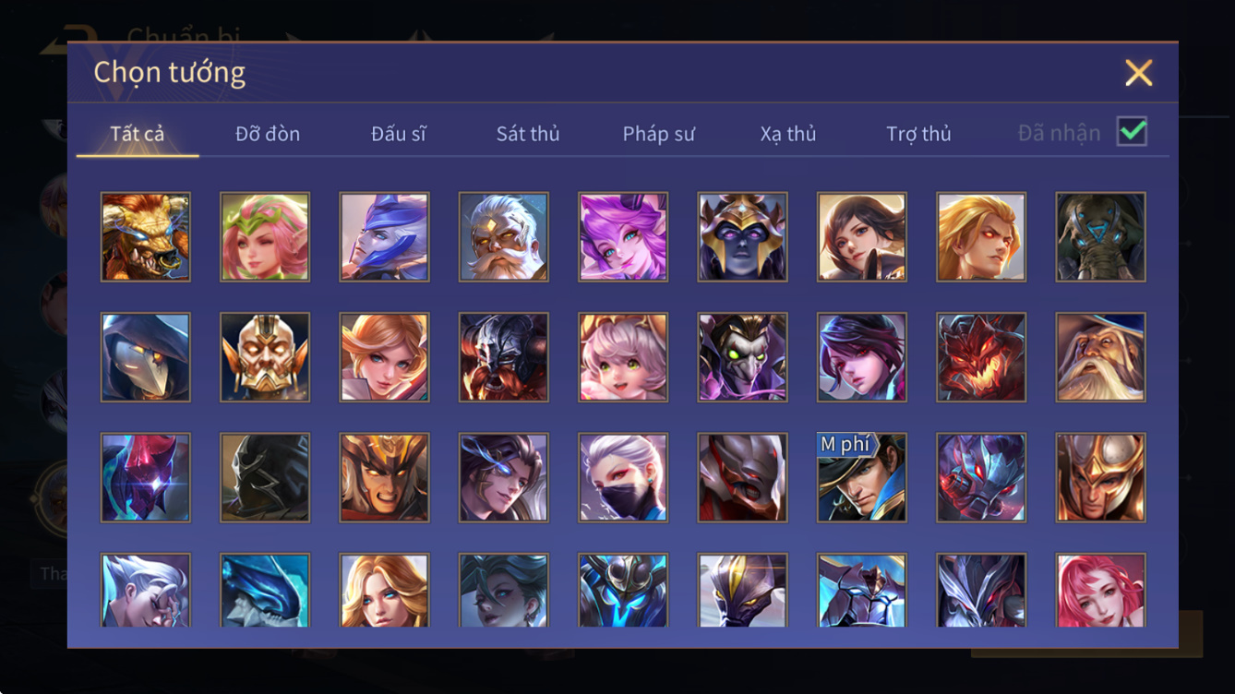Viewport: 1235px width, 694px height.
Task: Open the Sát thủ hero tab
Action: pos(528,134)
